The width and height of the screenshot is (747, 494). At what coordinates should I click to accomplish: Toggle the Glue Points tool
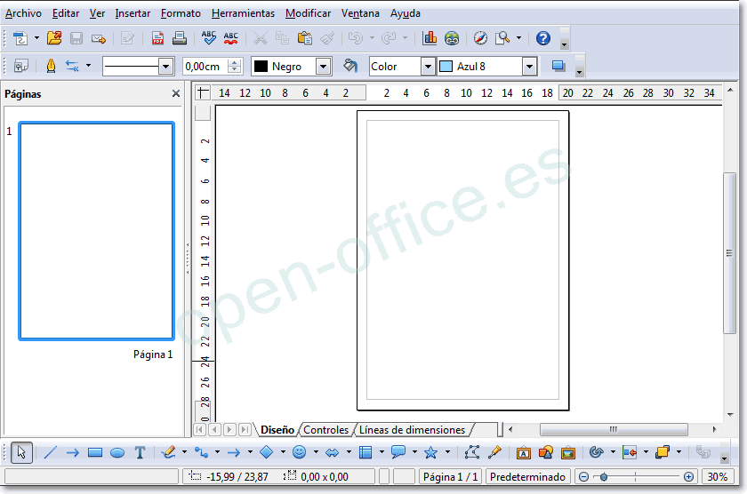[494, 452]
